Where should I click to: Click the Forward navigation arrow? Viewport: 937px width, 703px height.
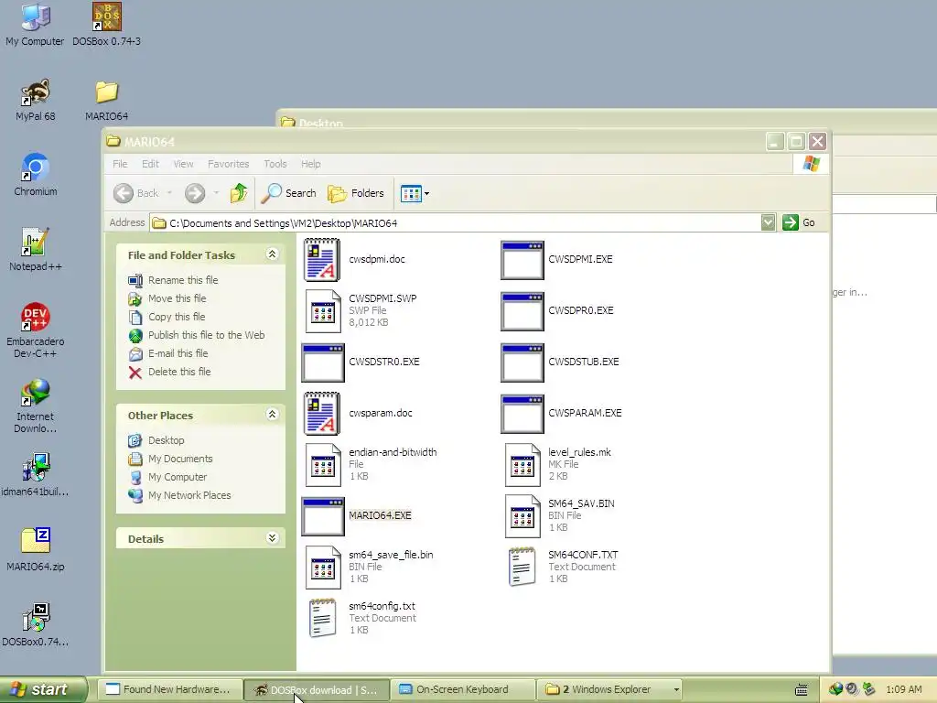pos(195,193)
